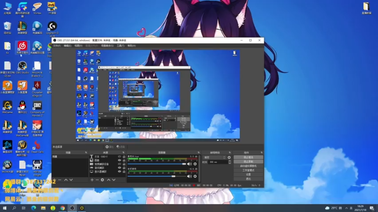378x212 pixels.
Task: Open the View menu in OBS
Action: coord(78,46)
